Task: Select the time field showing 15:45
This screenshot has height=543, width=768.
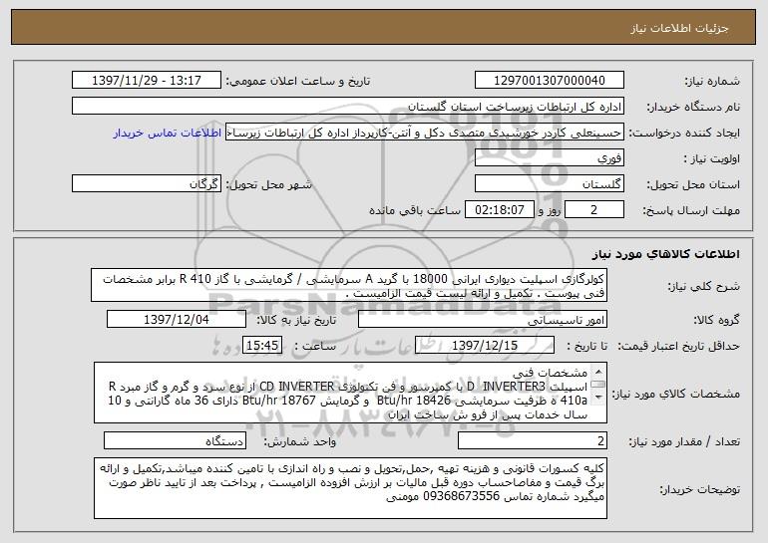Action: click(x=262, y=346)
